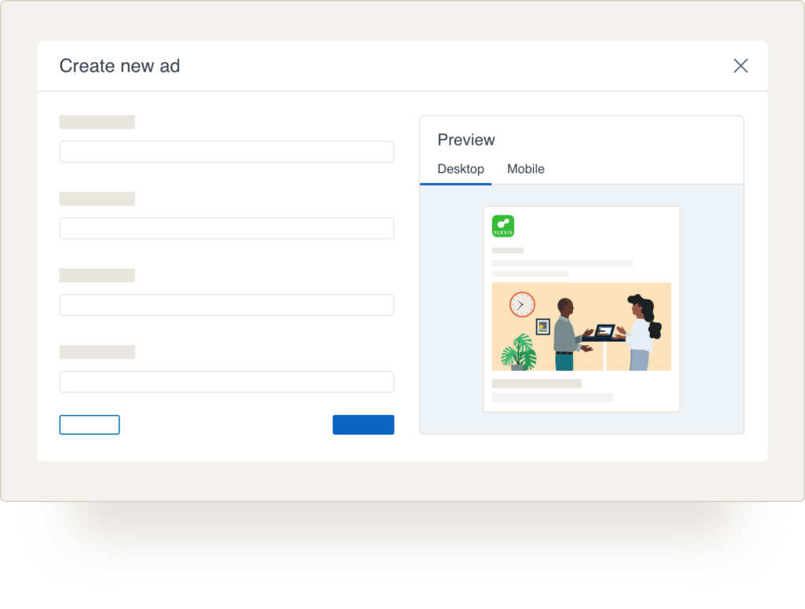The width and height of the screenshot is (805, 609).
Task: Click the description text placeholder below the ad image
Action: click(x=538, y=385)
